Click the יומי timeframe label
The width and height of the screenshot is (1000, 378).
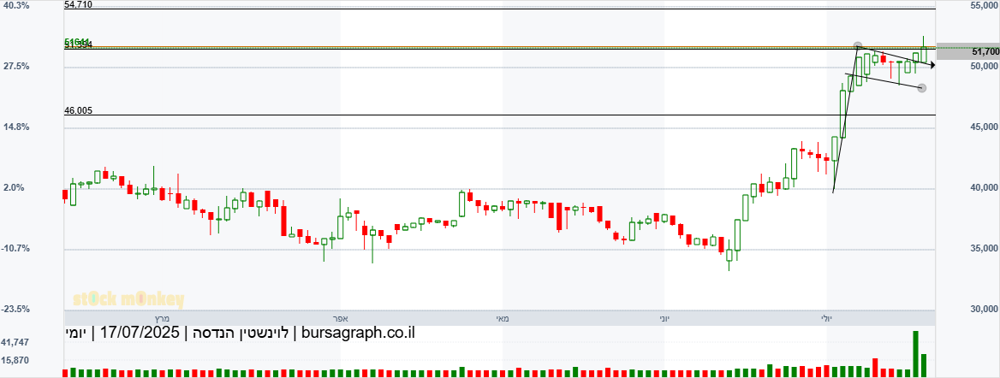(76, 333)
